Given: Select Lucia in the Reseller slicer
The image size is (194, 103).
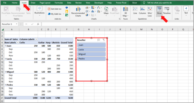Looking at the screenshot, I should [91, 49].
